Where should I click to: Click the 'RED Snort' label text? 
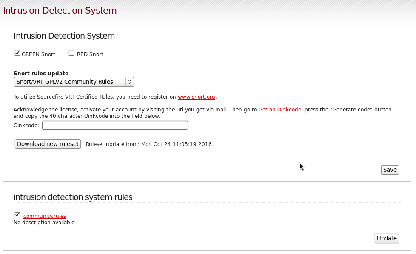pos(90,54)
